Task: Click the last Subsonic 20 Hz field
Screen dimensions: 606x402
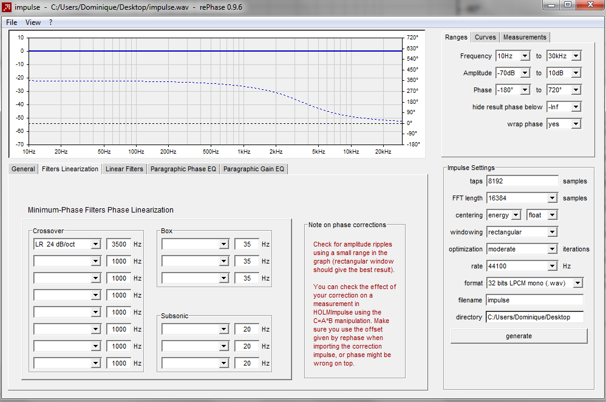Action: [x=247, y=363]
